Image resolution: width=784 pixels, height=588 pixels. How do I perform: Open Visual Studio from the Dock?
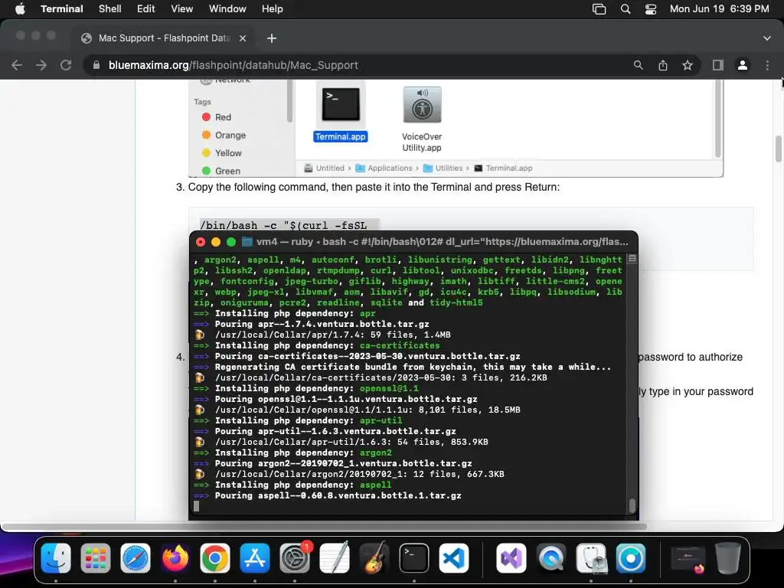[511, 558]
